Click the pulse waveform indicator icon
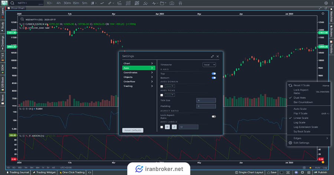334x175 pixels. click(x=154, y=3)
